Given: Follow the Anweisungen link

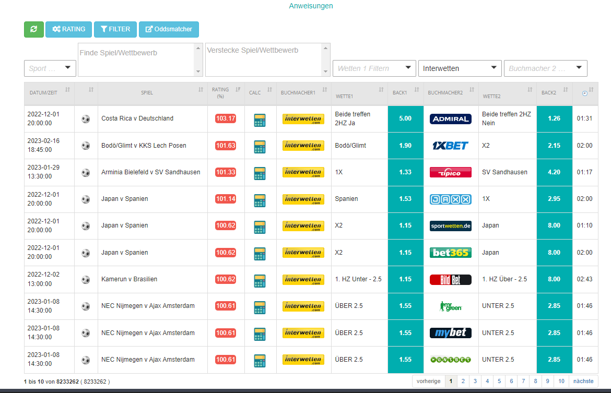Looking at the screenshot, I should coord(311,6).
